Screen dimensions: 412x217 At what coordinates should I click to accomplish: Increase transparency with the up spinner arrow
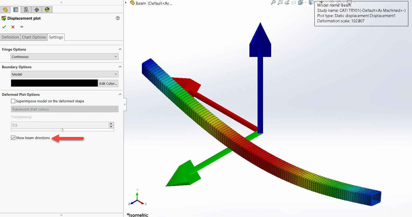[111, 124]
